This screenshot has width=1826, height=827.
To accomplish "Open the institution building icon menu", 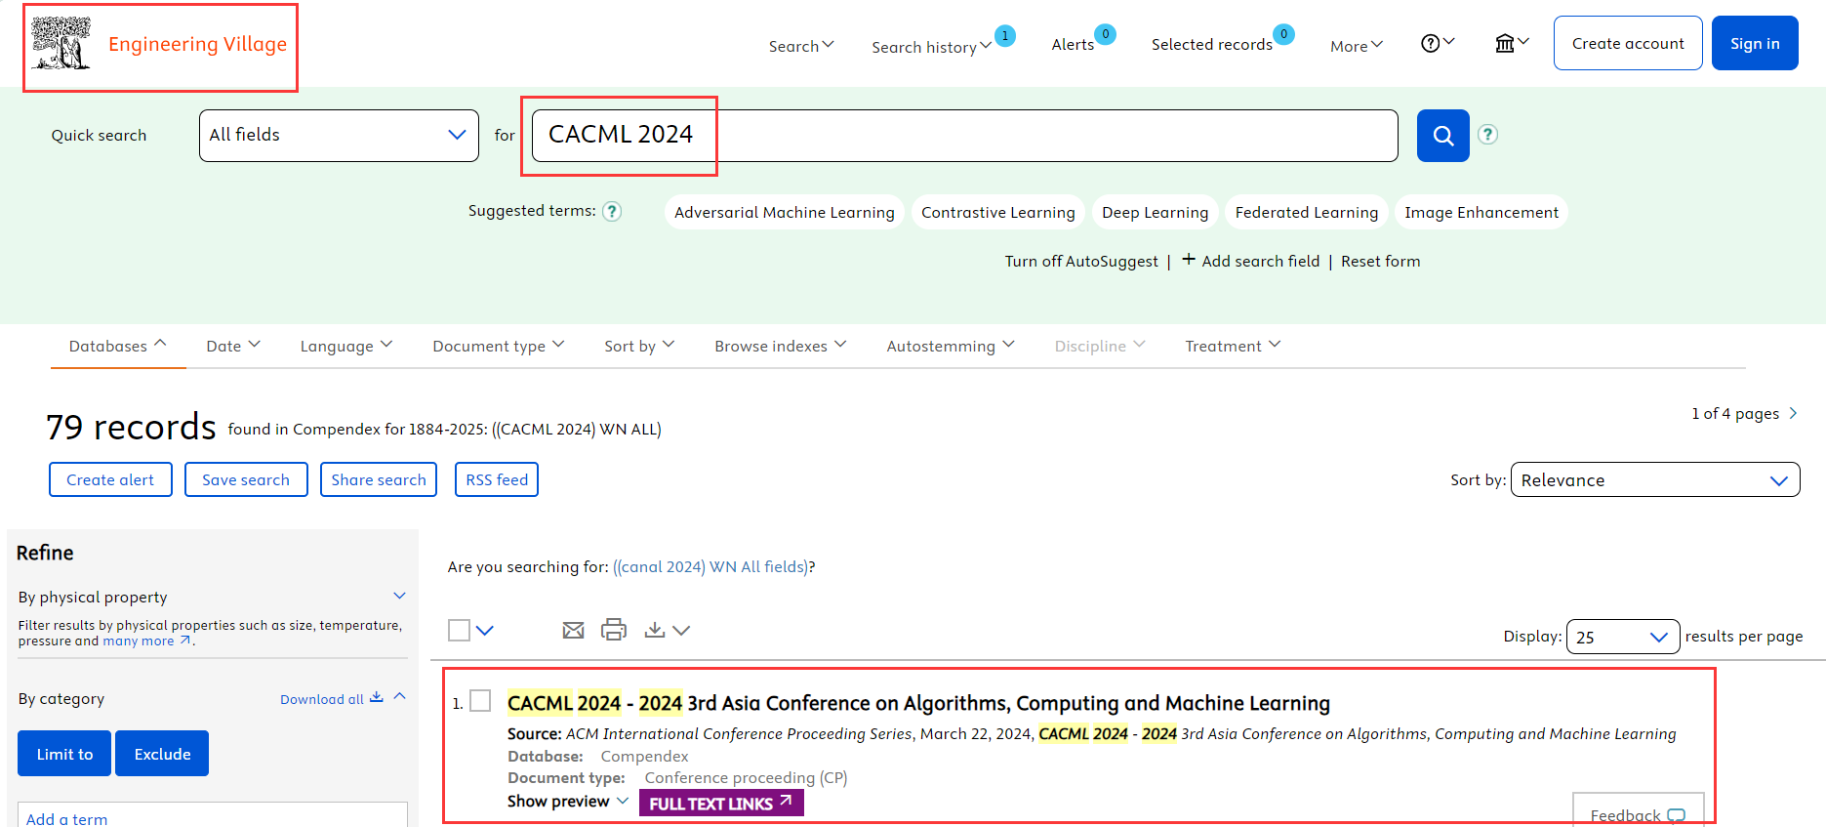I will pyautogui.click(x=1512, y=43).
